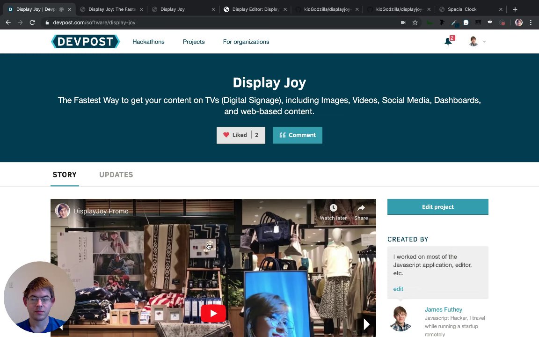Click the Comment button
The width and height of the screenshot is (539, 337).
(298, 135)
